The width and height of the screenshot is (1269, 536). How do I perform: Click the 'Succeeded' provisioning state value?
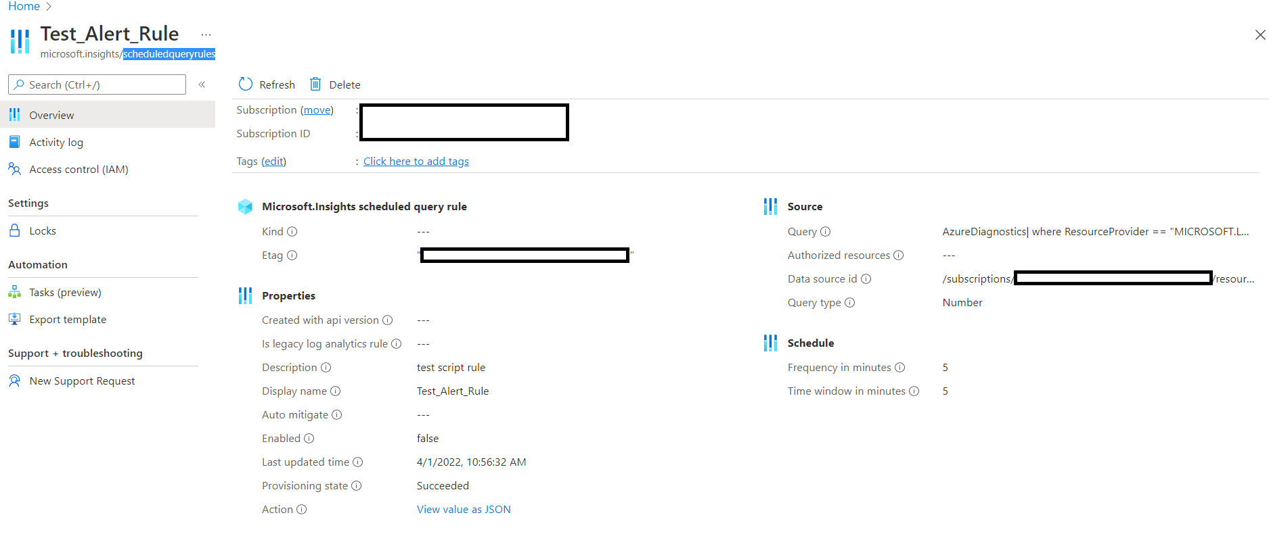point(443,485)
